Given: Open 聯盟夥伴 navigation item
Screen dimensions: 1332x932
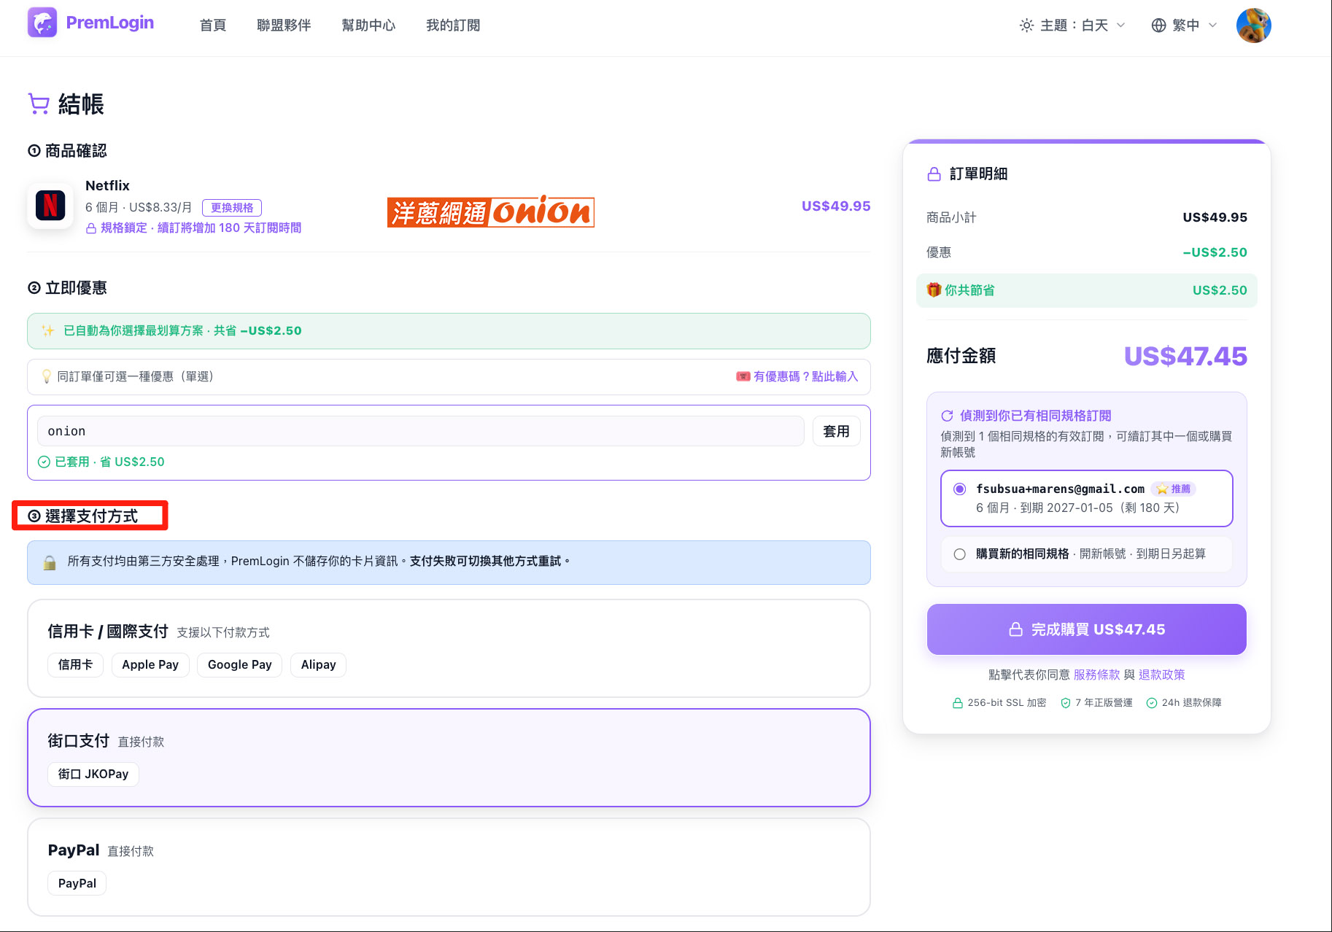Looking at the screenshot, I should [284, 26].
